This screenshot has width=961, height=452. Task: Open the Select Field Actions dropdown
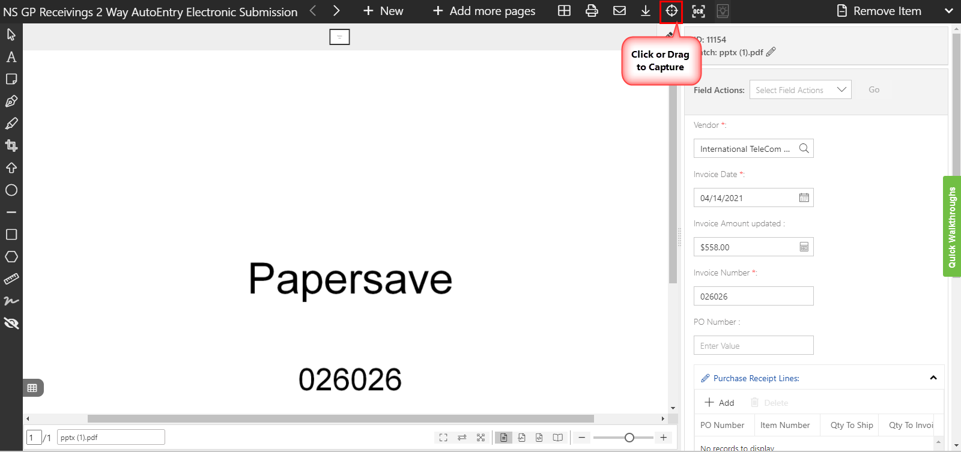coord(800,90)
